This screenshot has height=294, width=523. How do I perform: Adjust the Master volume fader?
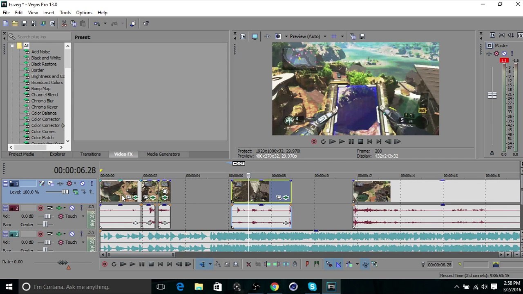click(x=492, y=96)
